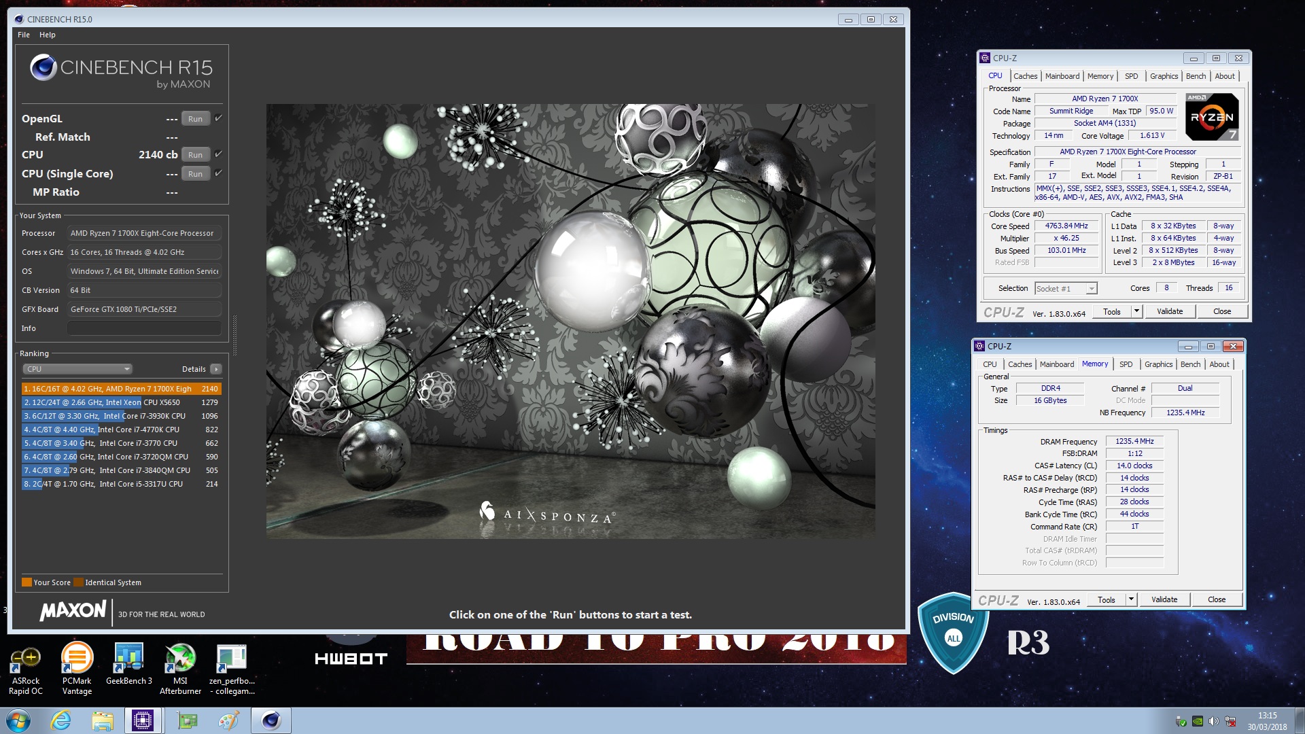Open Tools dropdown arrow in lower CPU-Z
The image size is (1305, 734).
coord(1130,599)
